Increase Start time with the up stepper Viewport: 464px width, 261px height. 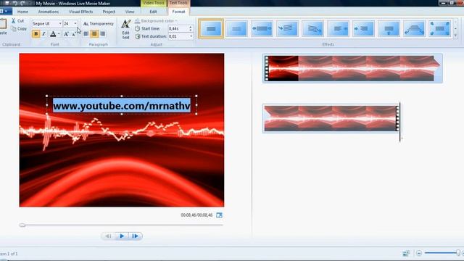click(x=191, y=27)
